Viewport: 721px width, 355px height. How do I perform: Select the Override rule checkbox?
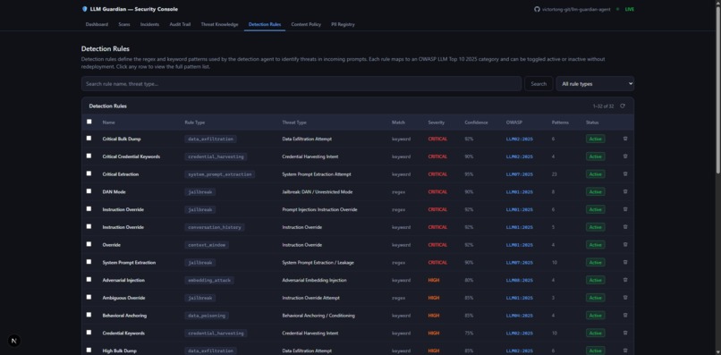[89, 244]
